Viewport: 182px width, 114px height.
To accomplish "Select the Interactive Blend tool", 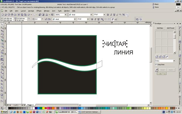I will 2,60.
